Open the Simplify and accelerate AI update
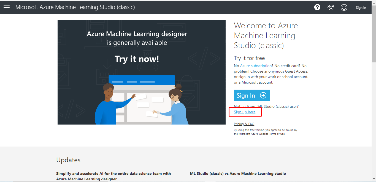376x182 pixels. (x=113, y=176)
